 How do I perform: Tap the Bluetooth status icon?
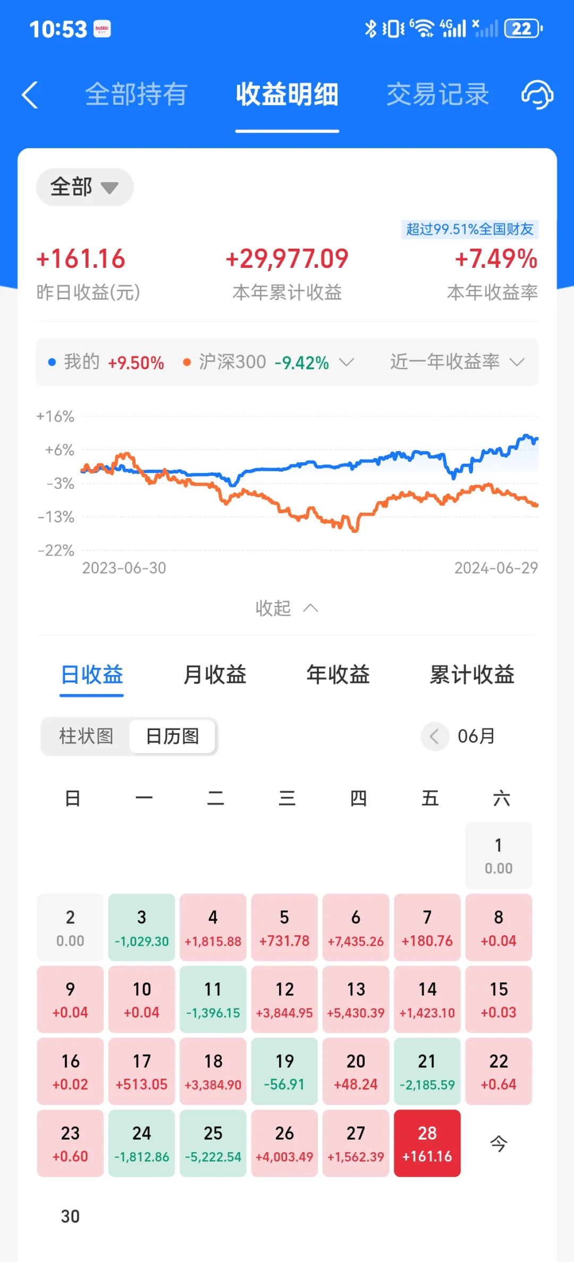pyautogui.click(x=370, y=29)
